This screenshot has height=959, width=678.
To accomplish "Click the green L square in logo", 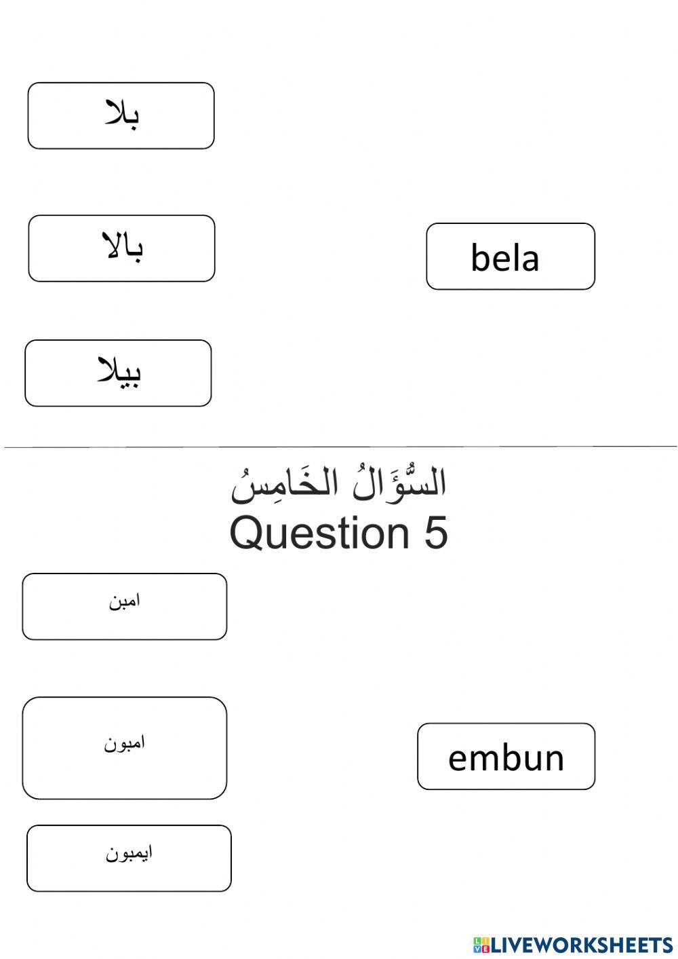I will [477, 941].
